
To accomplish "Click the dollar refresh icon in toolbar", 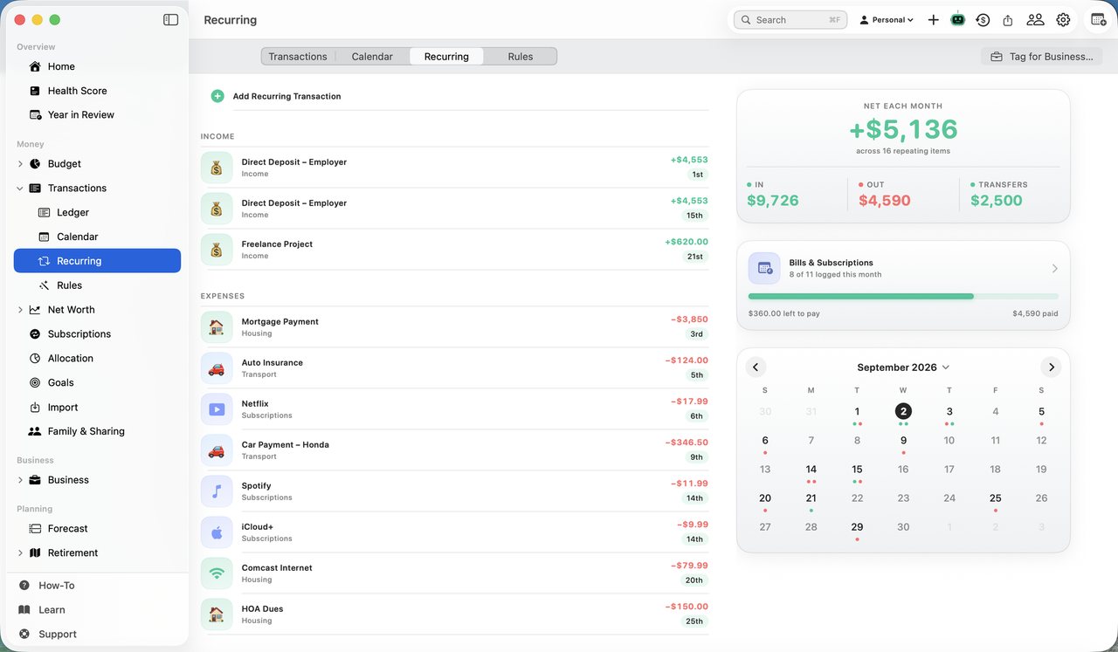I will coord(983,19).
